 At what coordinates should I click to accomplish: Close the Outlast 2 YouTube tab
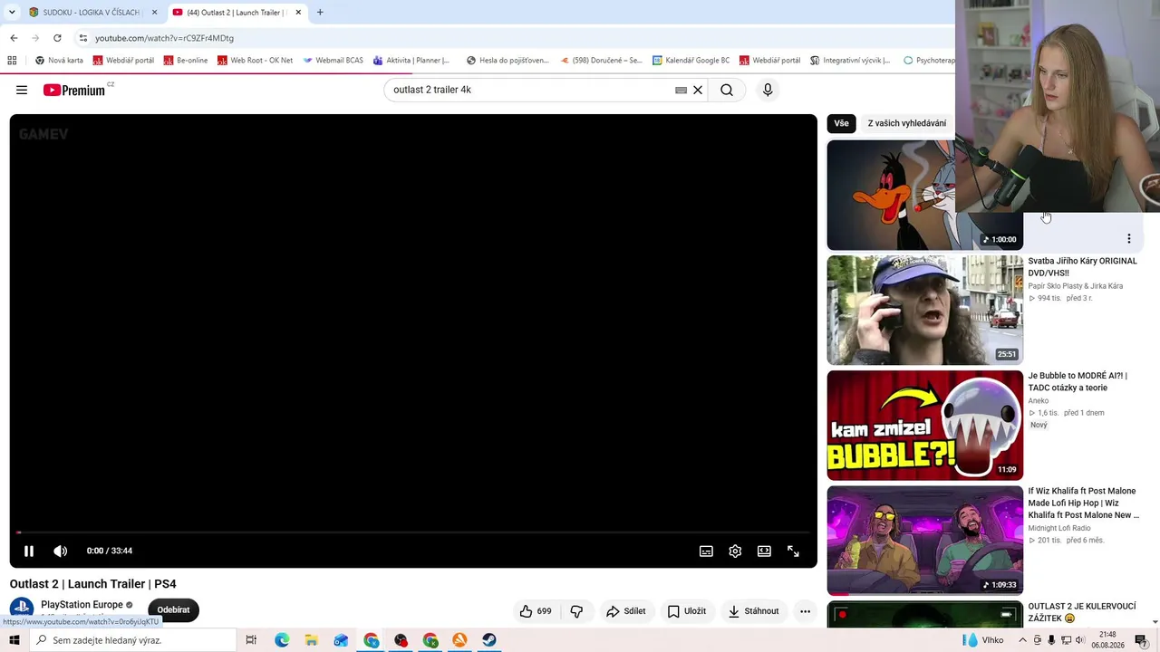tap(298, 13)
